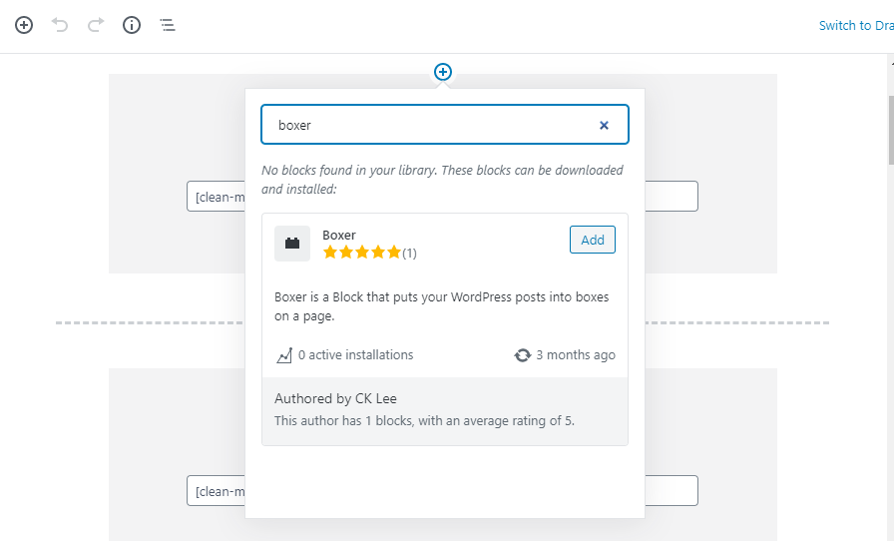The image size is (894, 541).
Task: Open the content structure info panel
Action: click(132, 25)
